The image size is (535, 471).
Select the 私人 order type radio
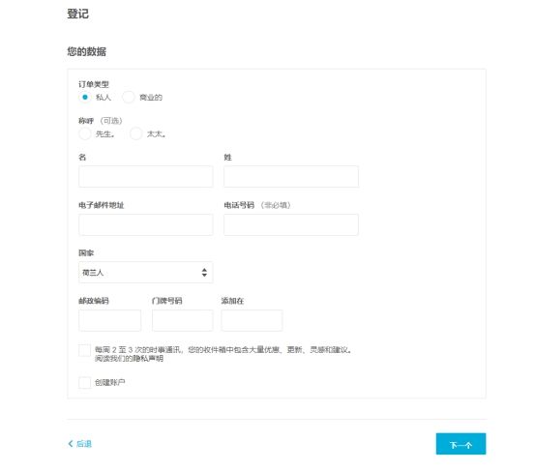tap(85, 98)
